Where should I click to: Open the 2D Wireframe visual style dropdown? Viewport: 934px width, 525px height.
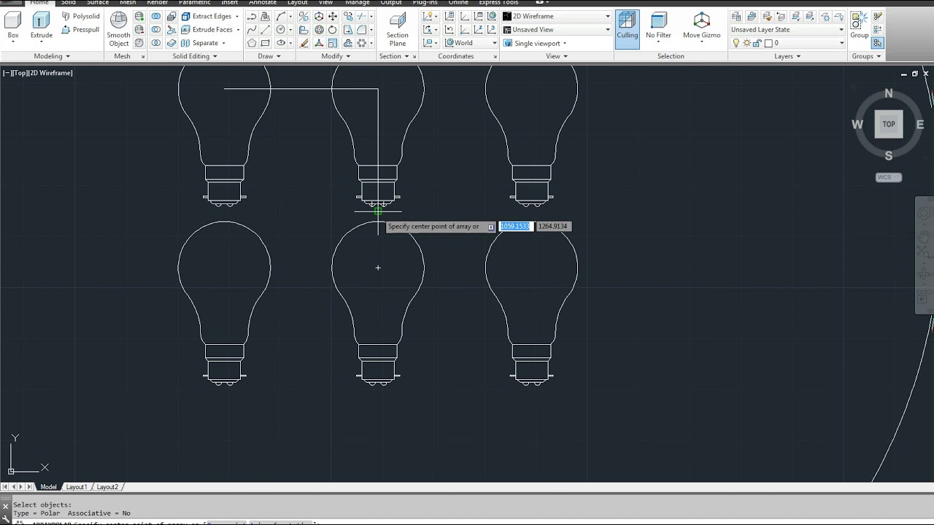tap(557, 16)
